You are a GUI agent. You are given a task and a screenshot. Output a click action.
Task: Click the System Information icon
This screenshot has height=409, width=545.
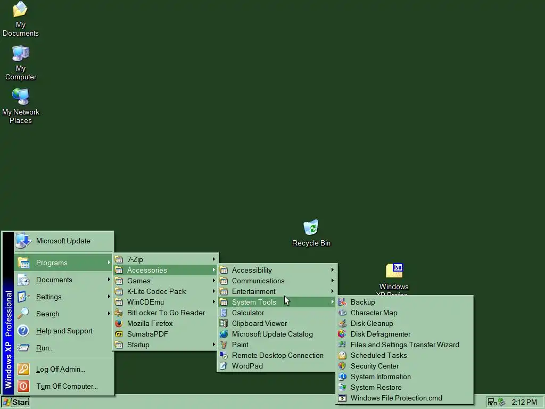pos(342,377)
